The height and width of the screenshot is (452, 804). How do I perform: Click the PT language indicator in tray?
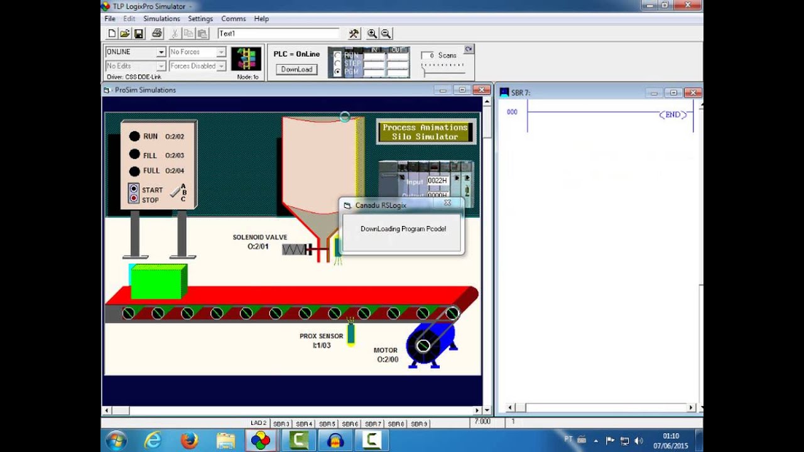[568, 439]
